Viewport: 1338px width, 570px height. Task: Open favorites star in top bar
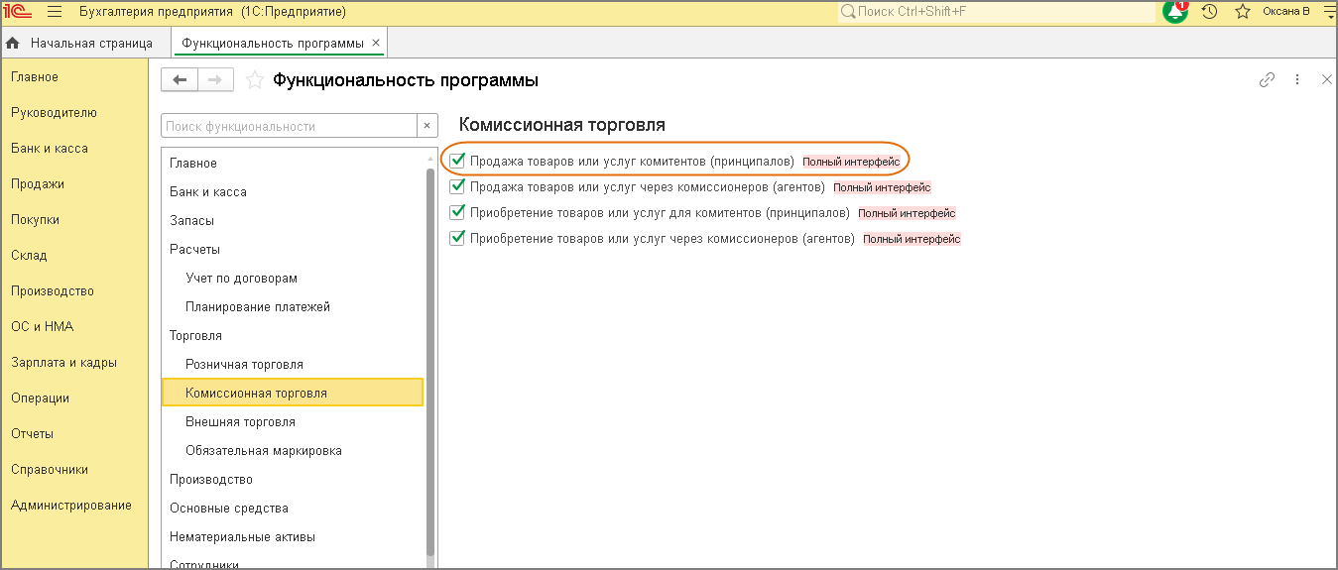pyautogui.click(x=1242, y=12)
